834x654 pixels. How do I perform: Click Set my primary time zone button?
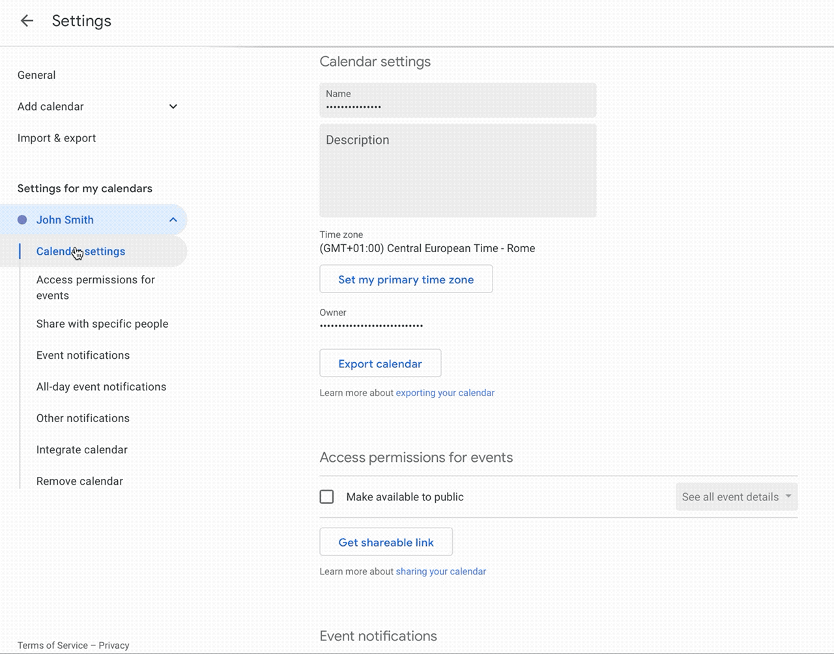[406, 279]
